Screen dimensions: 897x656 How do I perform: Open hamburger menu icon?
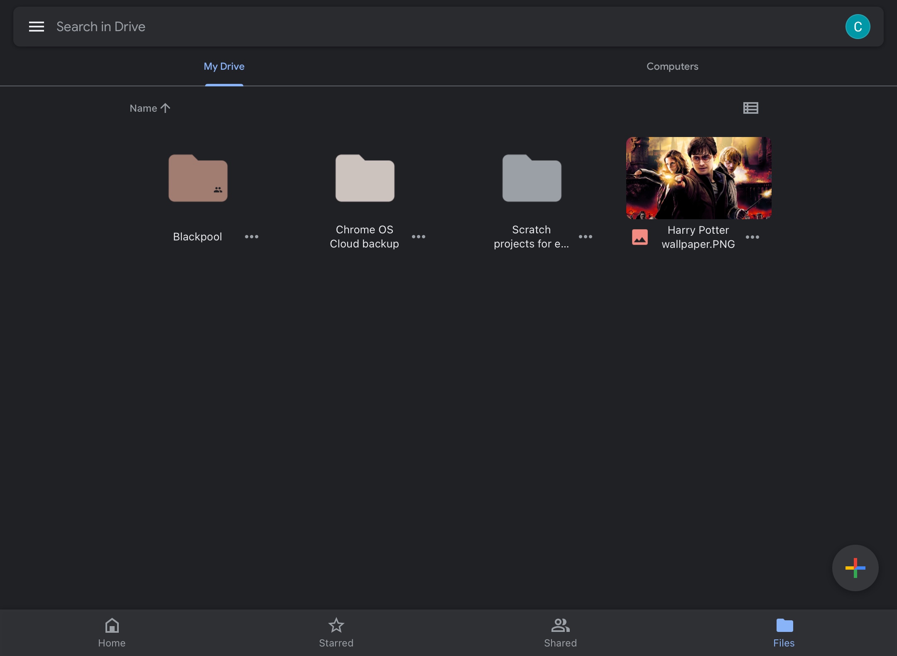(36, 27)
